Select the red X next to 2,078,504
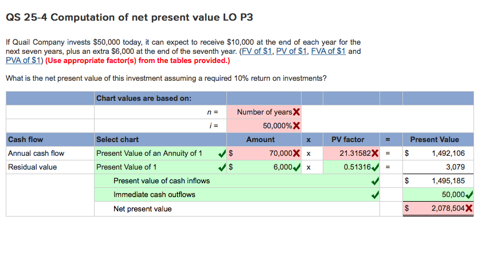 pos(469,208)
